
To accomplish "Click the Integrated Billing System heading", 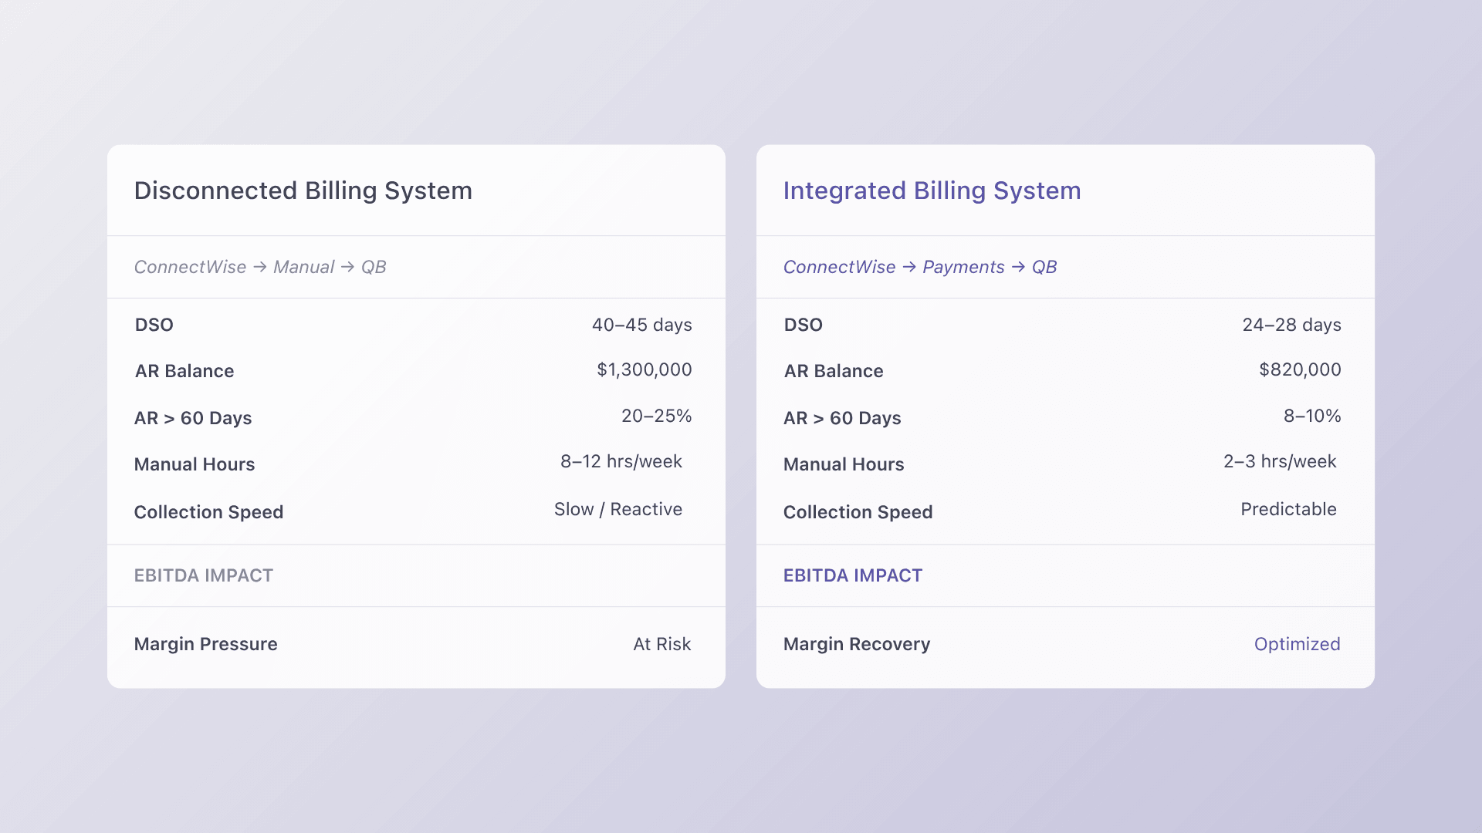I will click(x=932, y=191).
